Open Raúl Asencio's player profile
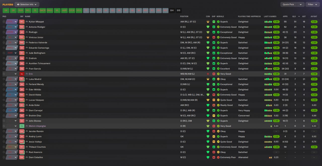 click(x=35, y=152)
